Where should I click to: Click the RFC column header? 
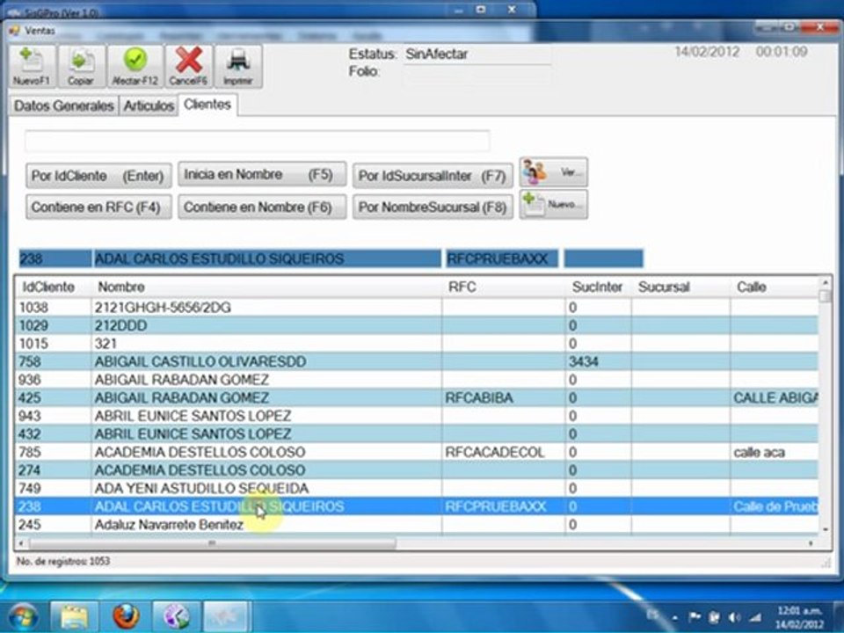[x=503, y=287]
